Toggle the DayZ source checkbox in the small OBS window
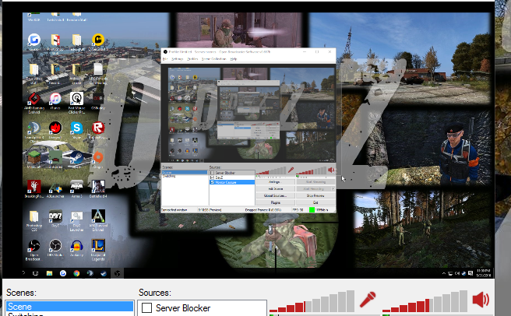The width and height of the screenshot is (511, 316). [212, 177]
